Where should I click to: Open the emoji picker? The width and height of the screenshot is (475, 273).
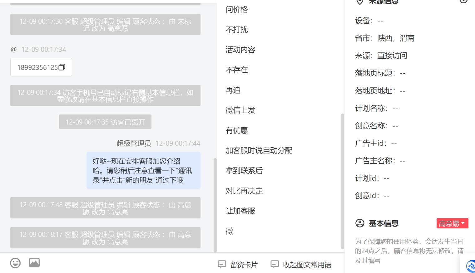(x=15, y=263)
